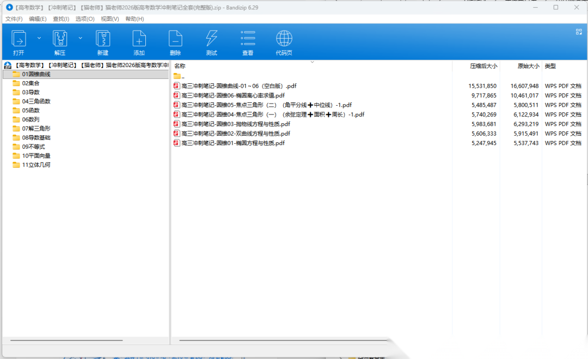Open the 帮助(H) menu
Image resolution: width=588 pixels, height=359 pixels.
134,19
